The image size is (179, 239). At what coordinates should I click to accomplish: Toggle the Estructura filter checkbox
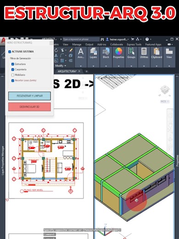[13, 64]
